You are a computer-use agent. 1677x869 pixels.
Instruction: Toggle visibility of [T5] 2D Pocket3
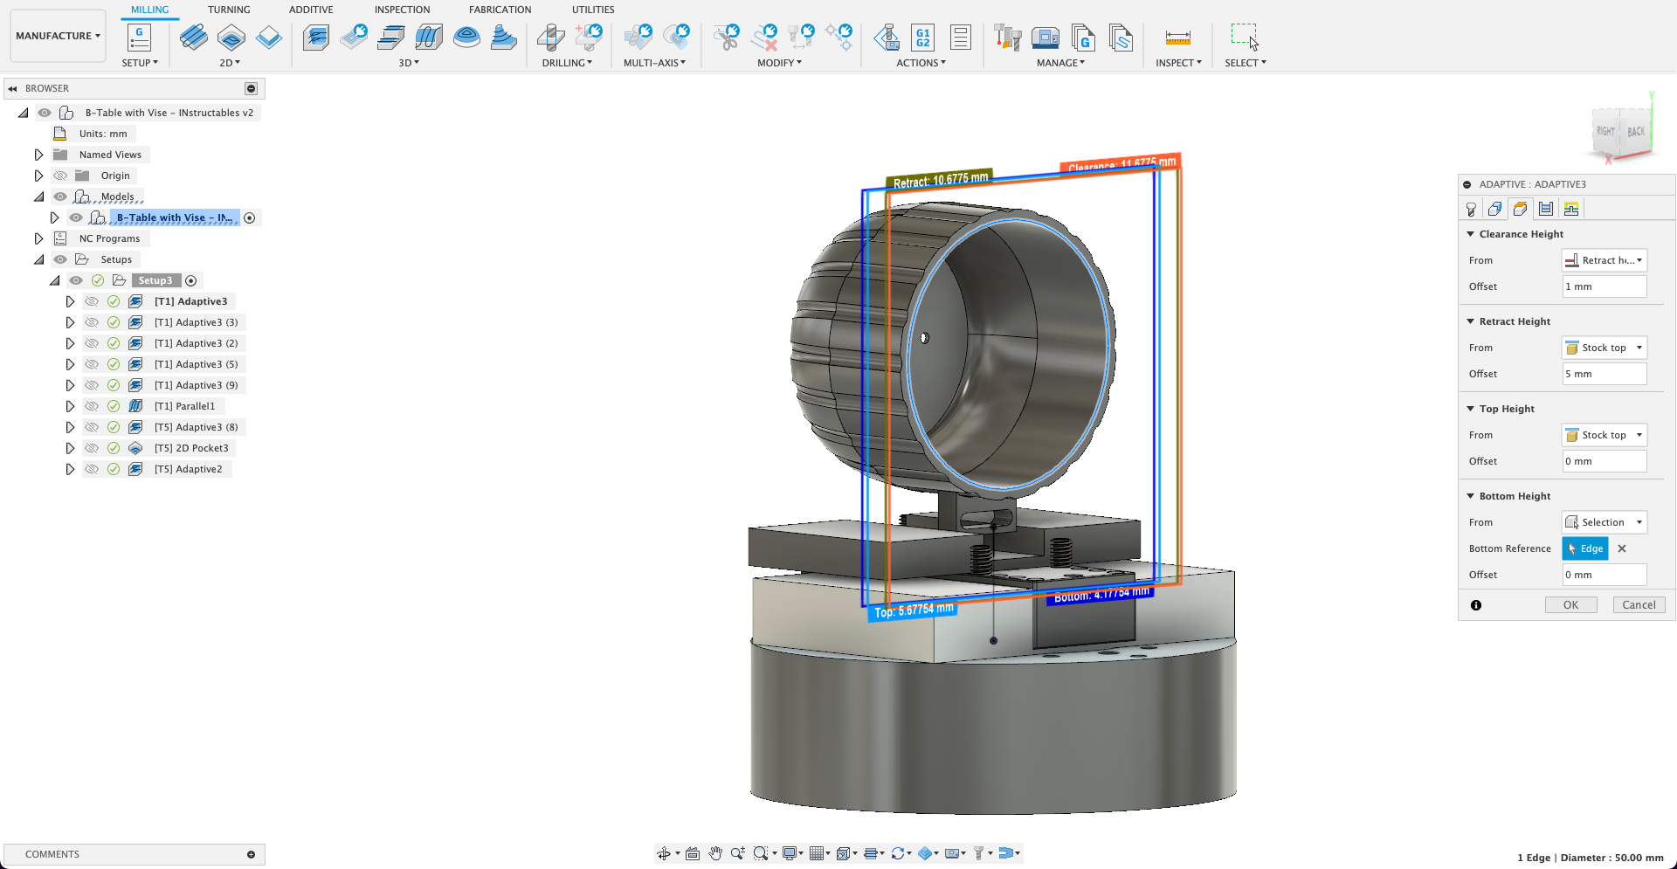(92, 448)
